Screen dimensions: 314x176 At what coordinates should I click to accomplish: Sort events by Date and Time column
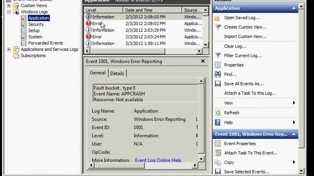[153, 10]
